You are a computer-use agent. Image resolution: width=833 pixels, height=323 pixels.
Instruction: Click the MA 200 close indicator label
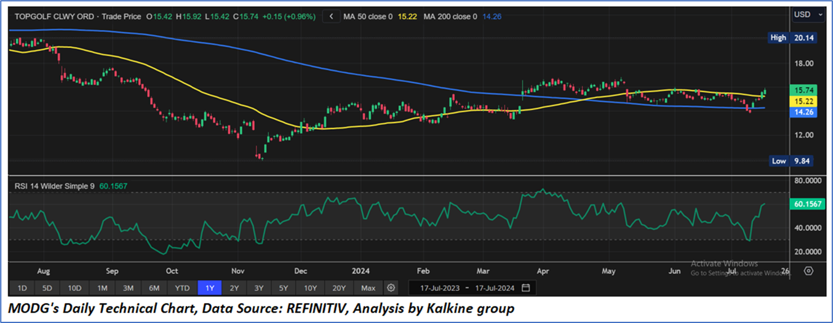(x=447, y=17)
